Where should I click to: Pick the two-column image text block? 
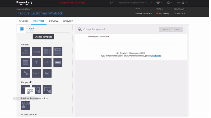point(58,52)
